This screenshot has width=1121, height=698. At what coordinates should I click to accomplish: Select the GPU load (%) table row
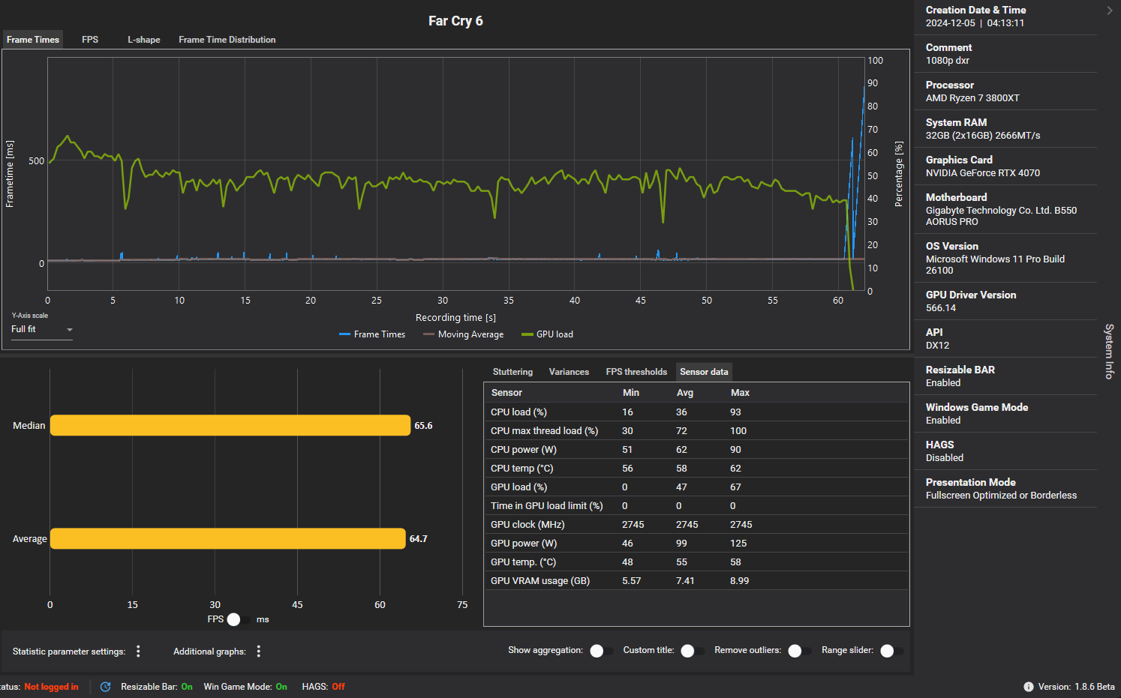696,487
